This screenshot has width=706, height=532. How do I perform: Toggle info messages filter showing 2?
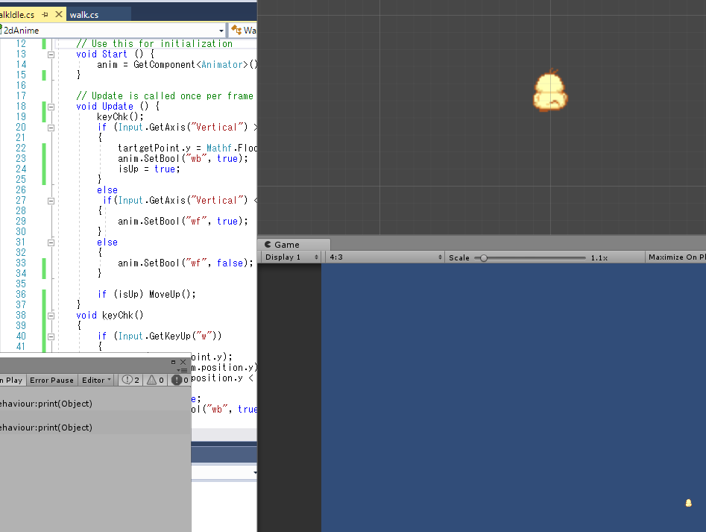pyautogui.click(x=130, y=381)
